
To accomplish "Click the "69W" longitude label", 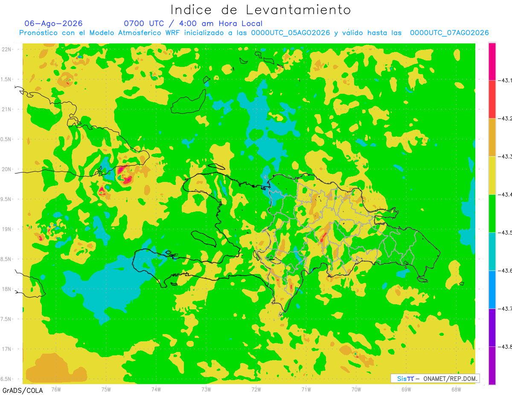I will tap(406, 389).
